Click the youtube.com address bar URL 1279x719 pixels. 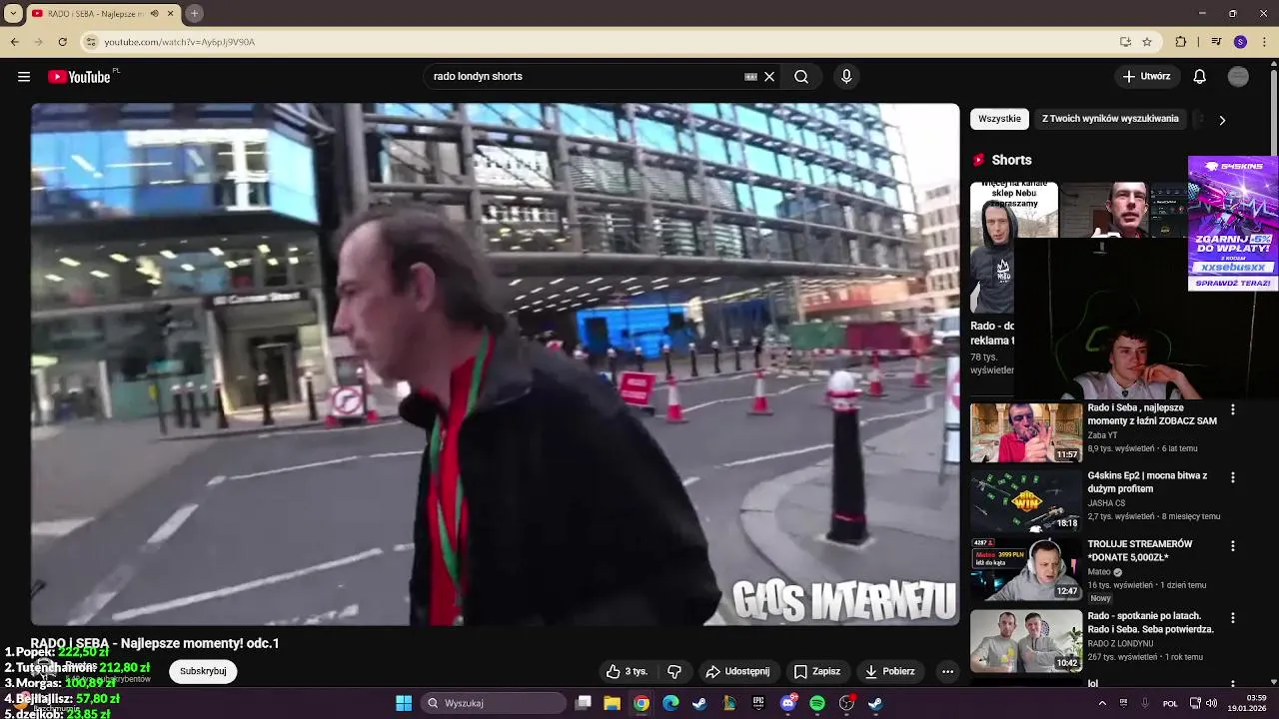[180, 42]
